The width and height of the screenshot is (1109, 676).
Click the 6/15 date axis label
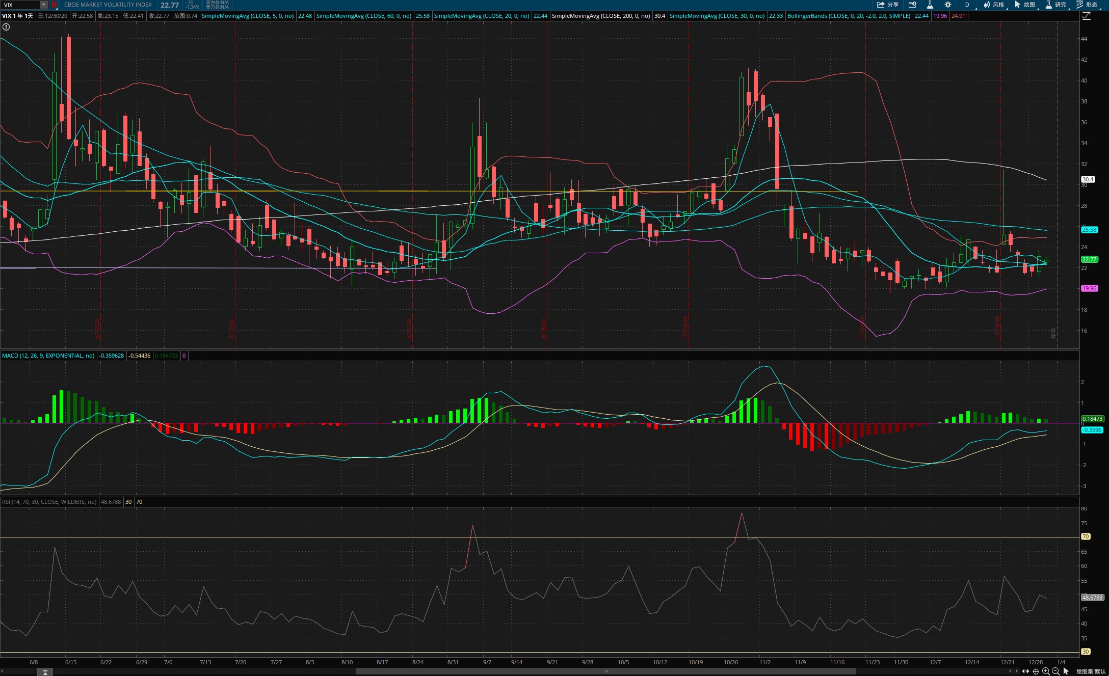tap(71, 662)
